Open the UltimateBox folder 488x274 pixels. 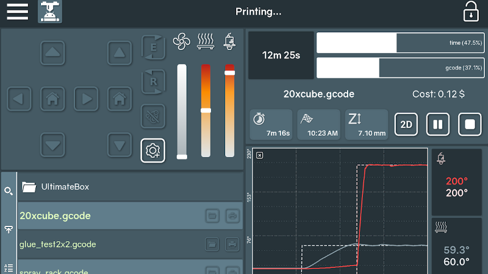pyautogui.click(x=65, y=187)
